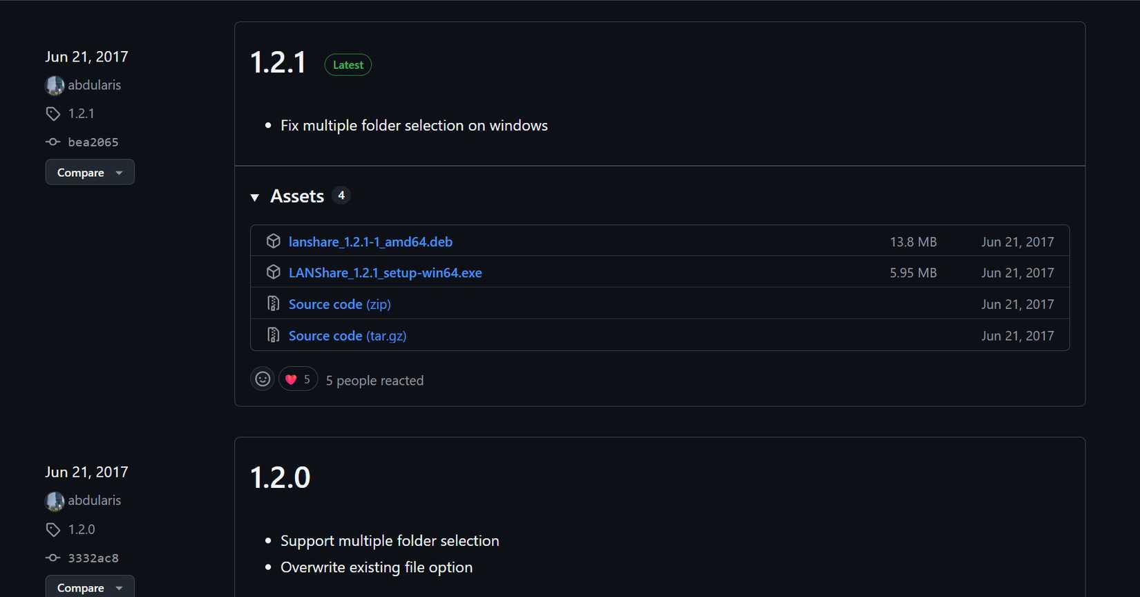
Task: Click the archive icon beside Source code (zip)
Action: pos(274,303)
